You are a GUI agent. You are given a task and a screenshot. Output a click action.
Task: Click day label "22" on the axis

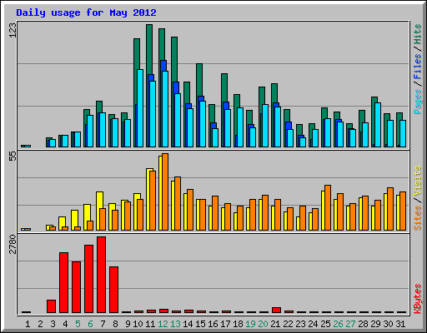288,324
